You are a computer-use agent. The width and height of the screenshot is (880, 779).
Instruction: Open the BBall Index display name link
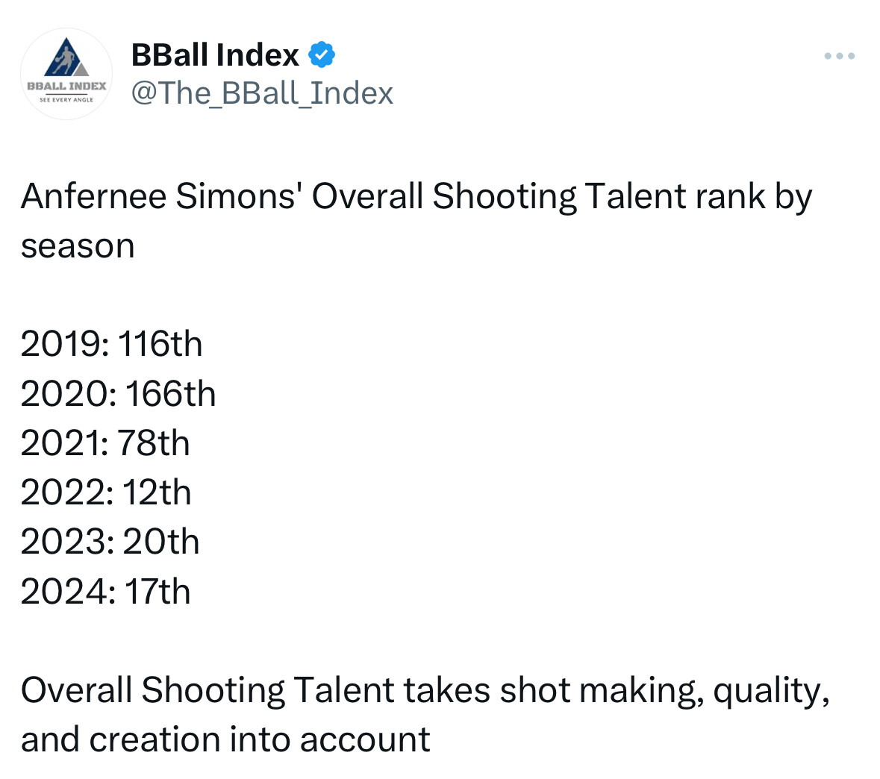(x=215, y=55)
